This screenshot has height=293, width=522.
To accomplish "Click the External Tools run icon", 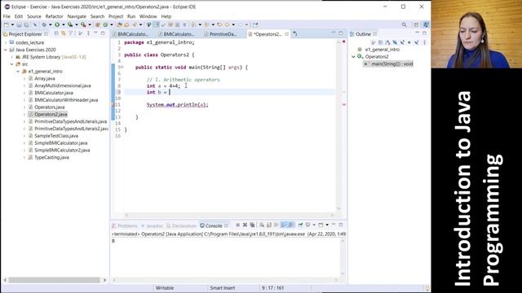I will click(83, 24).
